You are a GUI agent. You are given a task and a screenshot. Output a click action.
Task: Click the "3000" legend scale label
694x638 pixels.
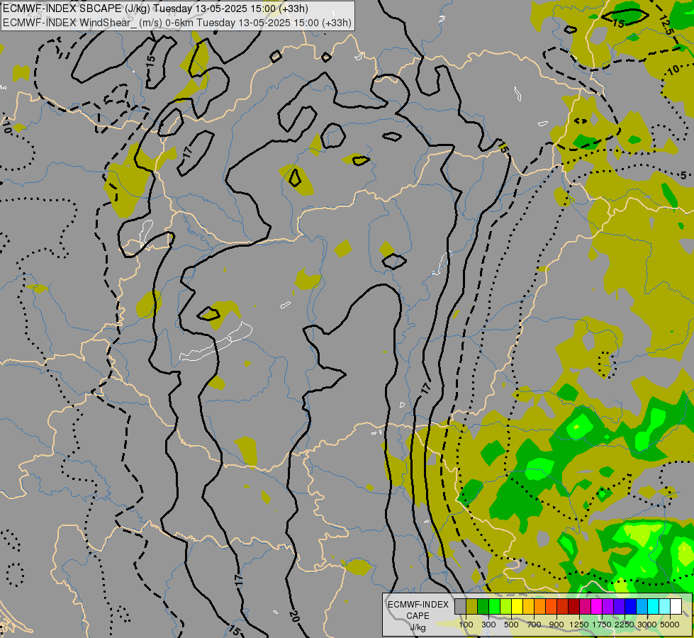tap(647, 625)
